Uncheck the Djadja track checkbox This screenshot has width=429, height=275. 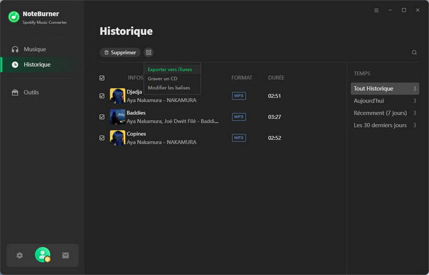pos(102,96)
